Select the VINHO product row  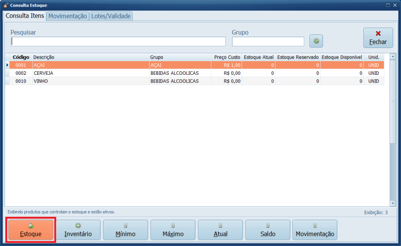[90, 81]
